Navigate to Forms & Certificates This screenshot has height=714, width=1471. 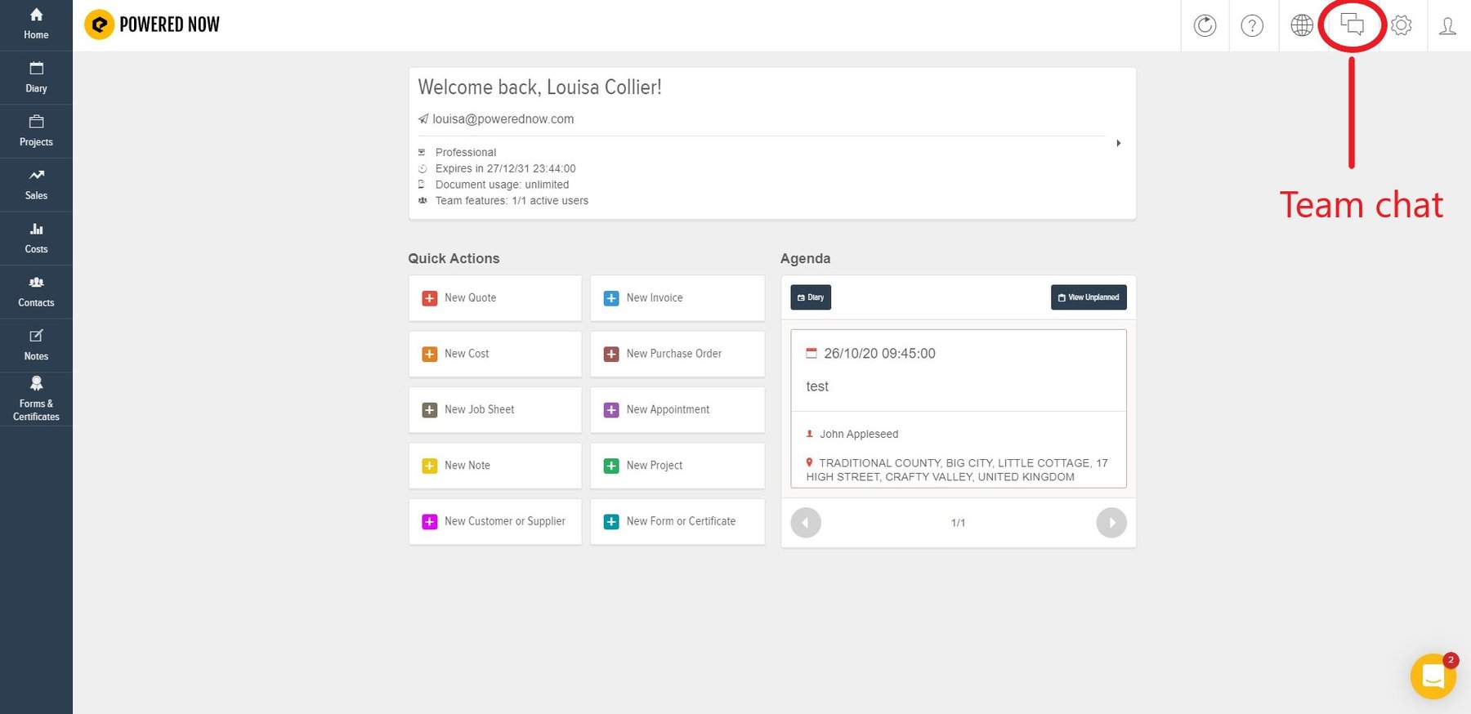[36, 399]
